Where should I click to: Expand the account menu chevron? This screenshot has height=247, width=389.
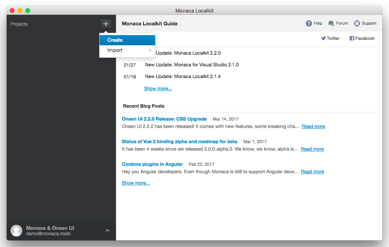tap(107, 230)
